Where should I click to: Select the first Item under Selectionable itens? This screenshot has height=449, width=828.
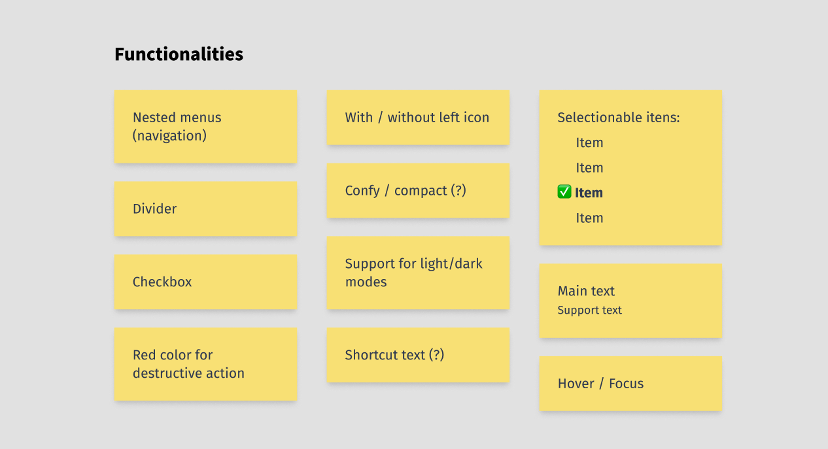coord(589,142)
